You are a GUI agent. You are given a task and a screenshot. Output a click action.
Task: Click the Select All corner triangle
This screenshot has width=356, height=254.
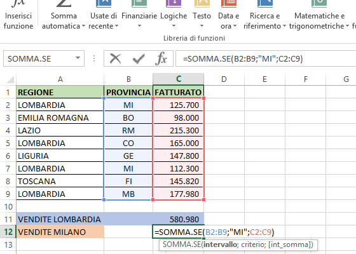point(10,79)
